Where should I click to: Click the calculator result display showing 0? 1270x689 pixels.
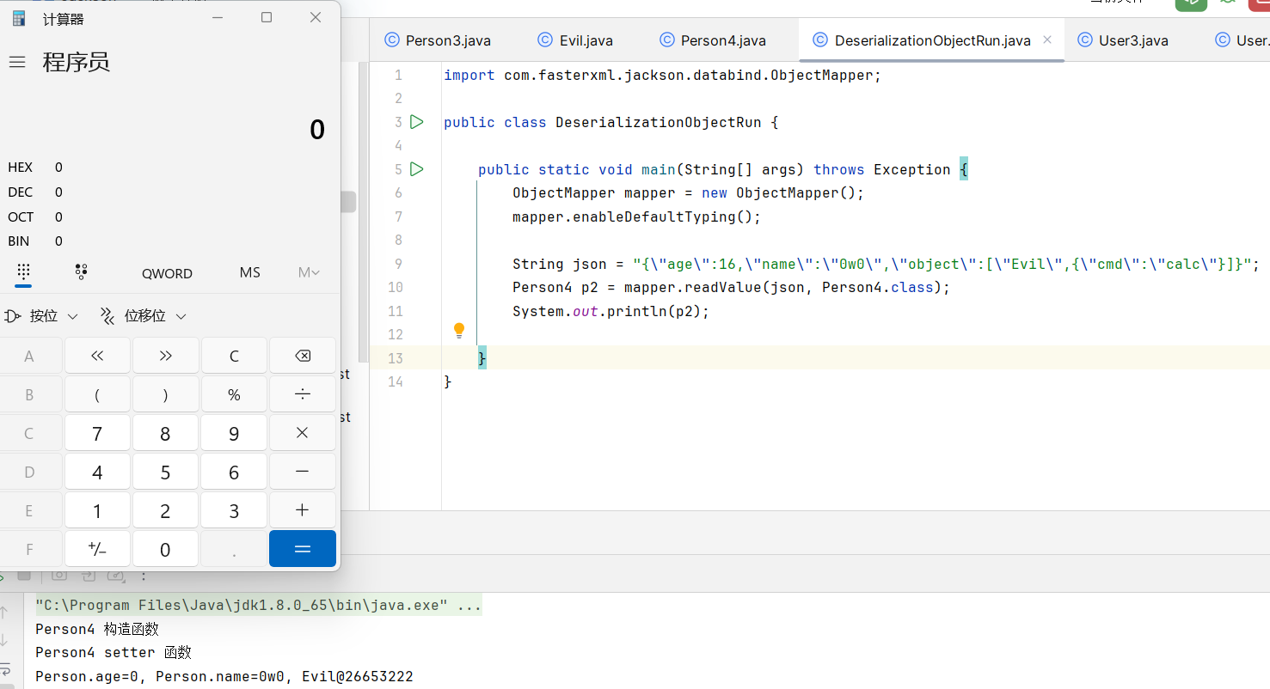[x=317, y=130]
